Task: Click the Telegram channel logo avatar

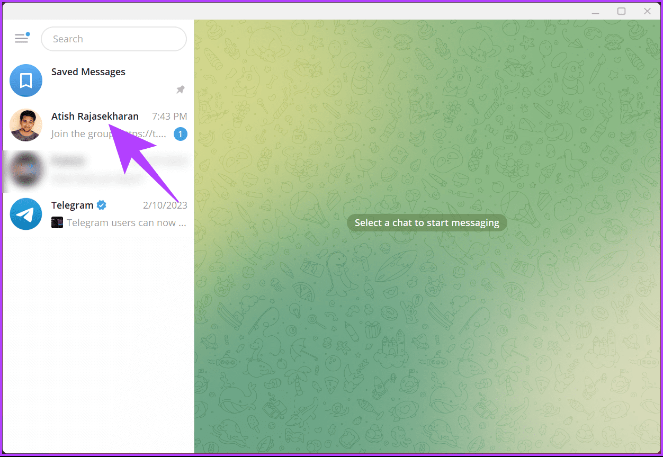Action: click(25, 214)
